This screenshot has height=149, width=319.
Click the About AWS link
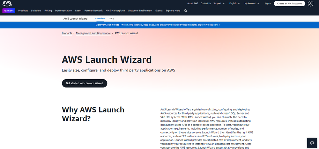(193, 3)
